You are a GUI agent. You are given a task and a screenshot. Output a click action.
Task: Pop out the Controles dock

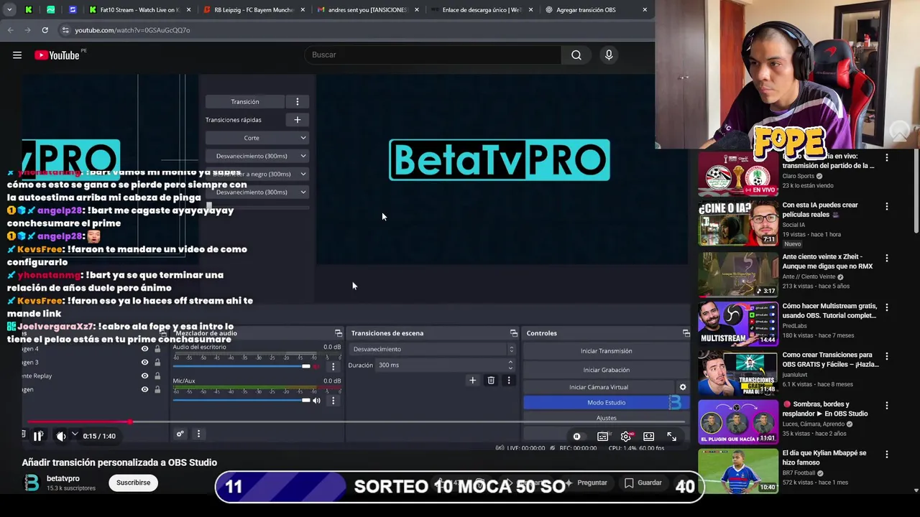click(x=686, y=333)
